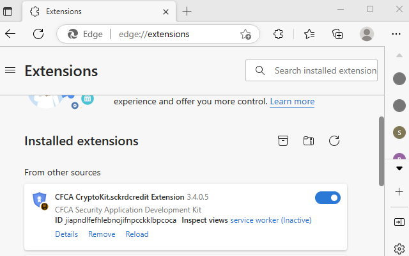The width and height of the screenshot is (409, 256).
Task: Open Collections from the toolbar
Action: pyautogui.click(x=338, y=34)
